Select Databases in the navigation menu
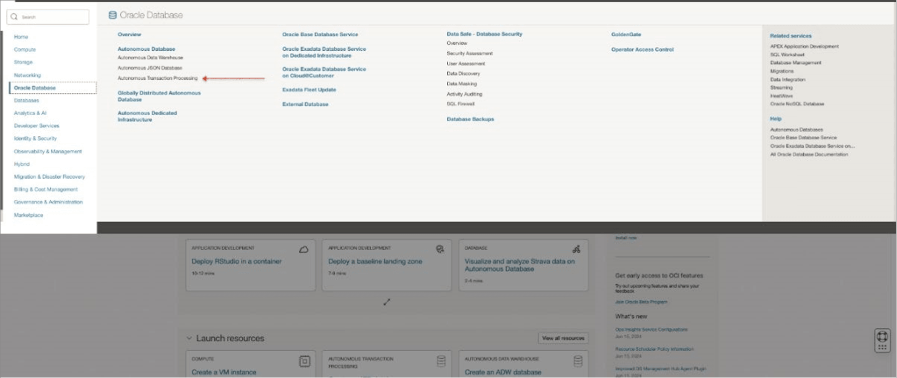 (26, 100)
